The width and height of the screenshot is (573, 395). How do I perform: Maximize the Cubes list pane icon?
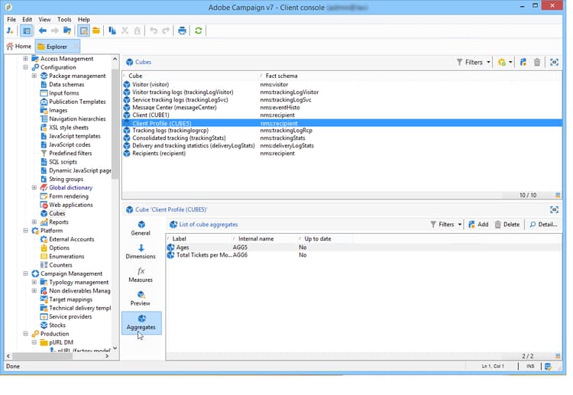click(555, 62)
